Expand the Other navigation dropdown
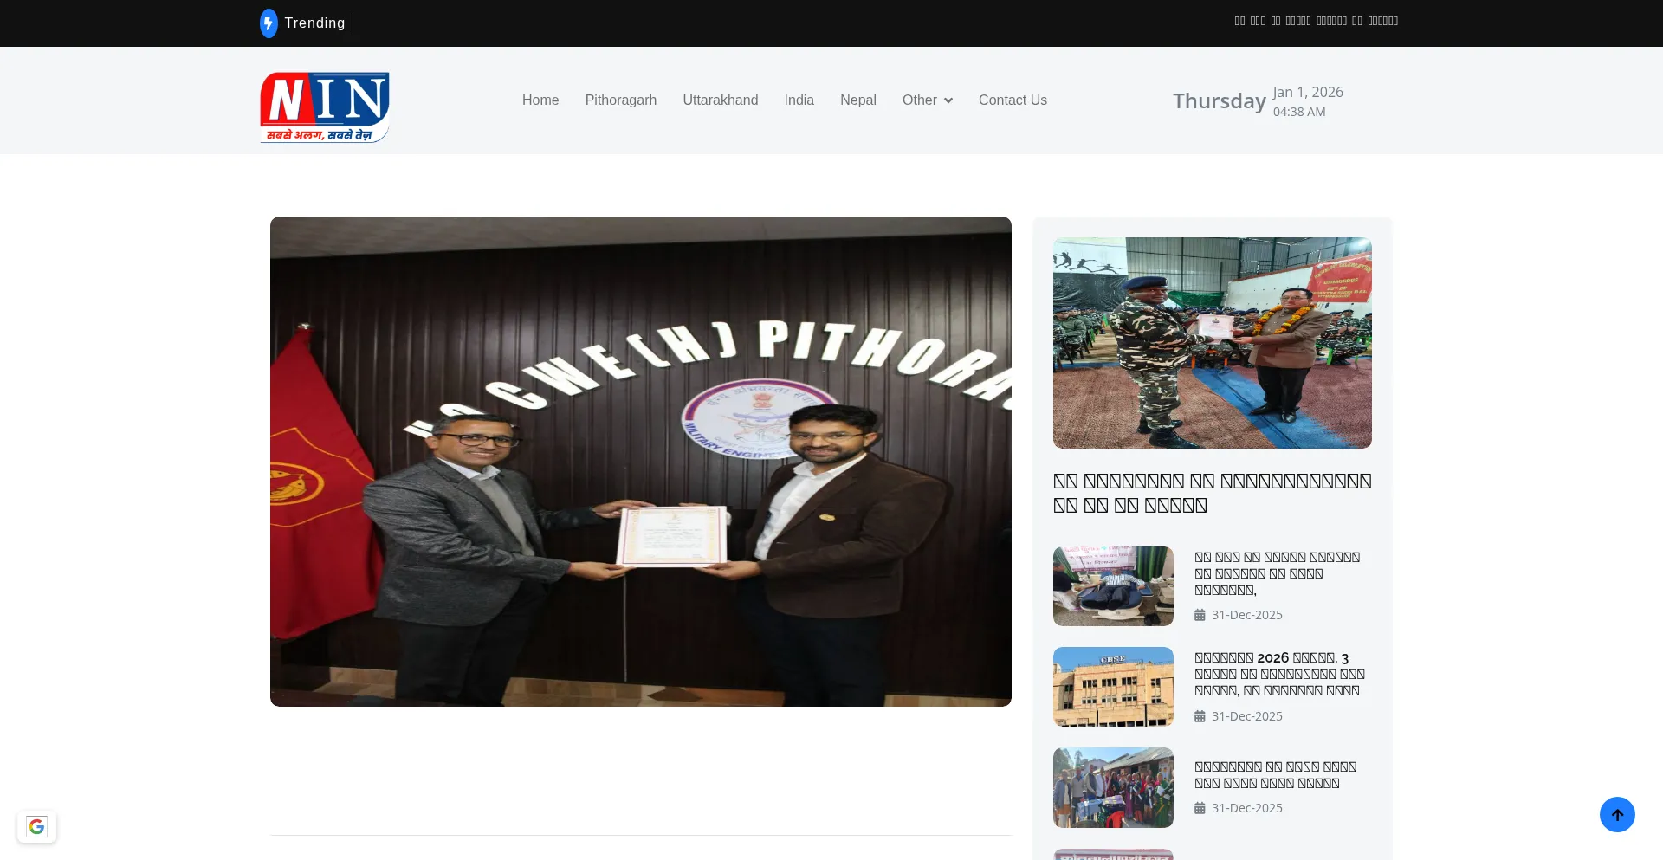The image size is (1663, 860). (927, 100)
